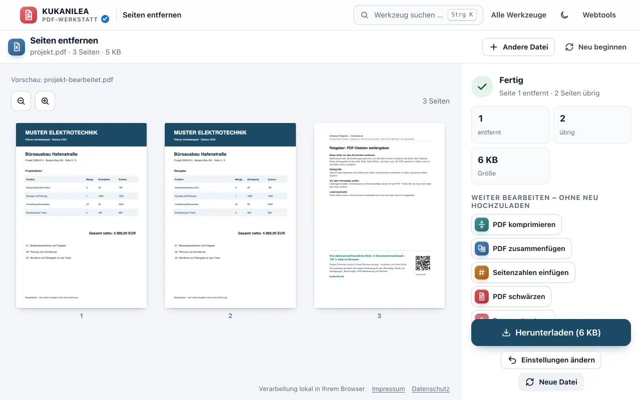Click the Seiten entfernen file icon
Viewport: 641px width, 400px height.
click(17, 47)
